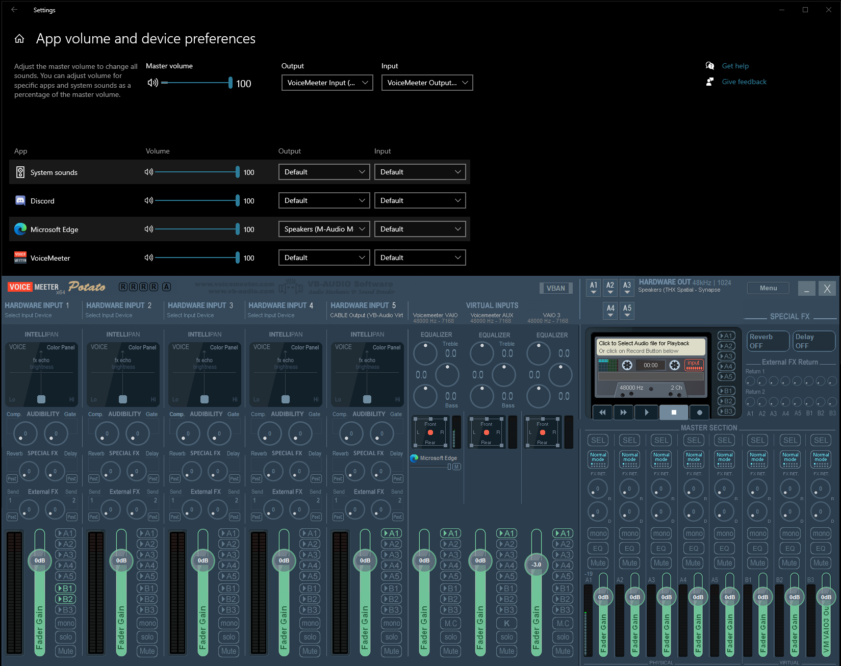841x666 pixels.
Task: Rewind the VoiceMeeter cassette recorder
Action: coord(602,412)
